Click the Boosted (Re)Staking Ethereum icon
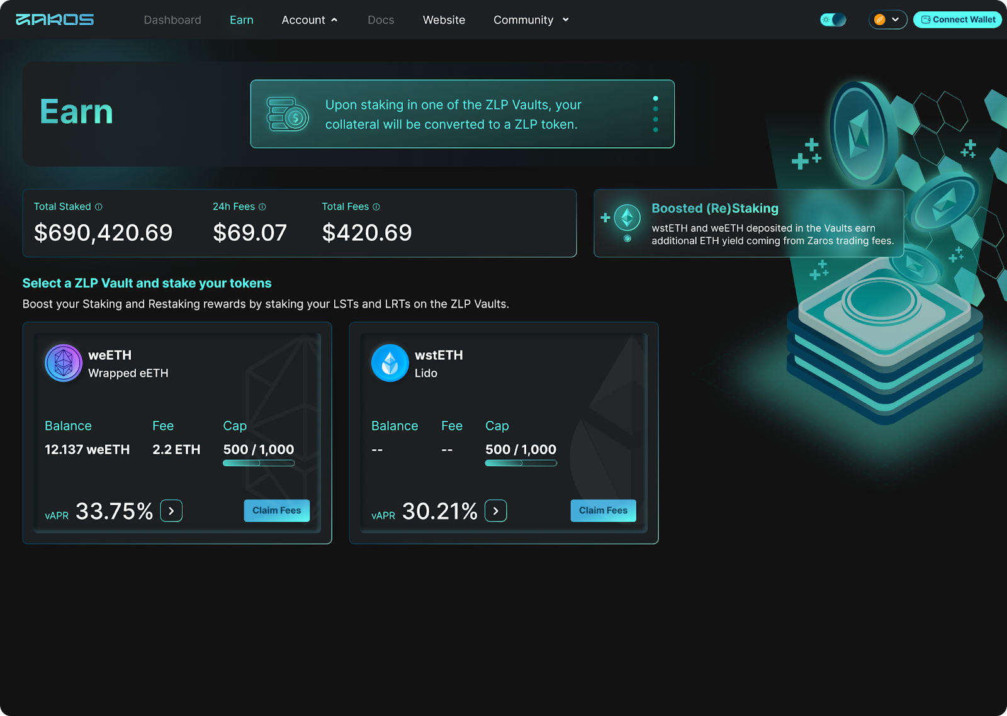The height and width of the screenshot is (716, 1007). click(x=627, y=218)
